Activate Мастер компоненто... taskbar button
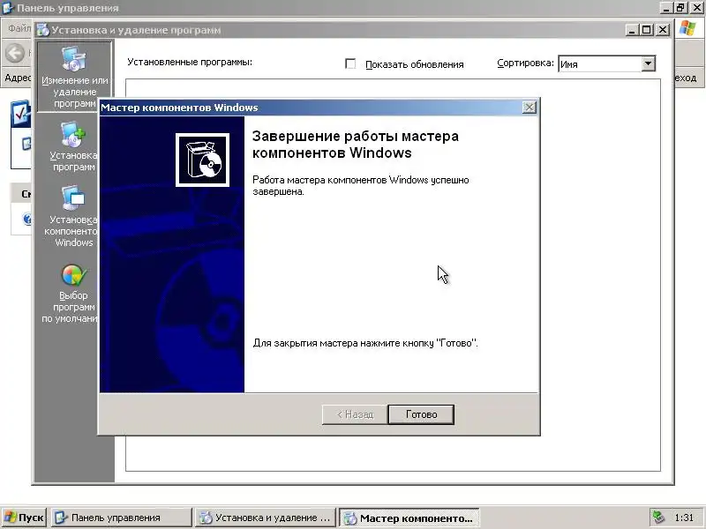 point(409,518)
